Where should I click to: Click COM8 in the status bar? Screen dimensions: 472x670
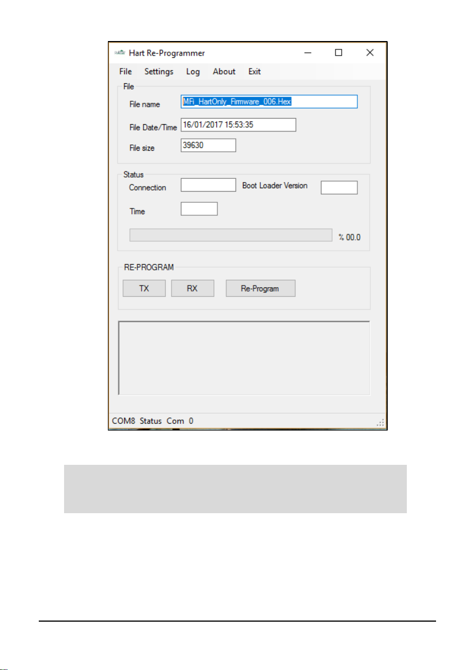click(x=124, y=421)
